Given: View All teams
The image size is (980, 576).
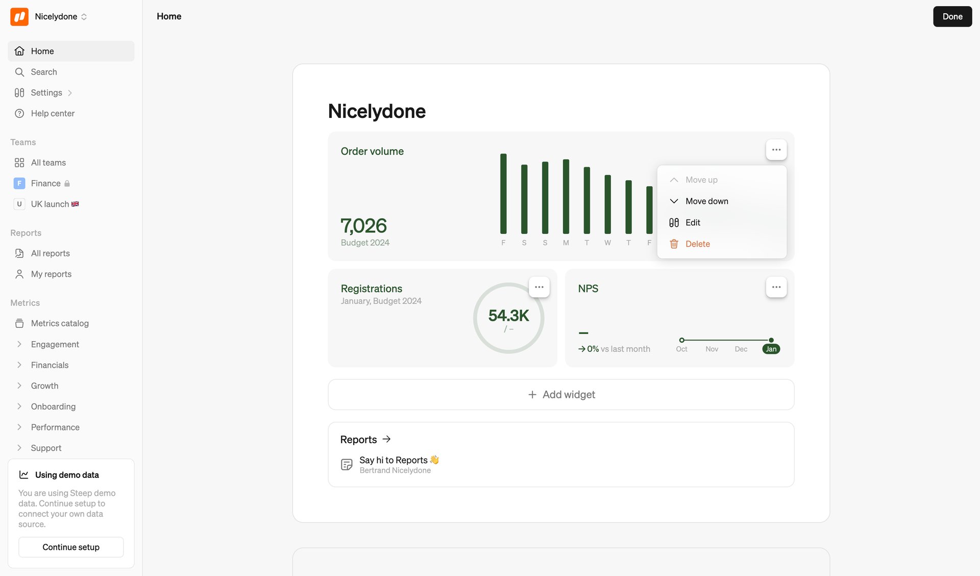Looking at the screenshot, I should [x=48, y=162].
